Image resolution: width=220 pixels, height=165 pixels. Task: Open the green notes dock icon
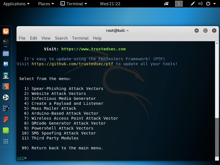[6, 130]
